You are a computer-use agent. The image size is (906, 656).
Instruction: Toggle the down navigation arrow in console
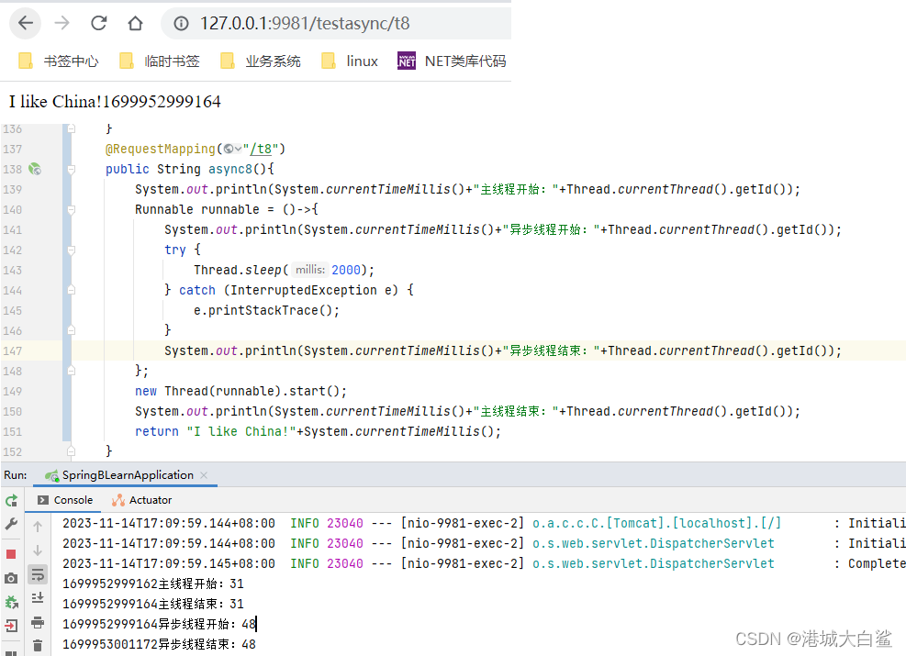[38, 551]
